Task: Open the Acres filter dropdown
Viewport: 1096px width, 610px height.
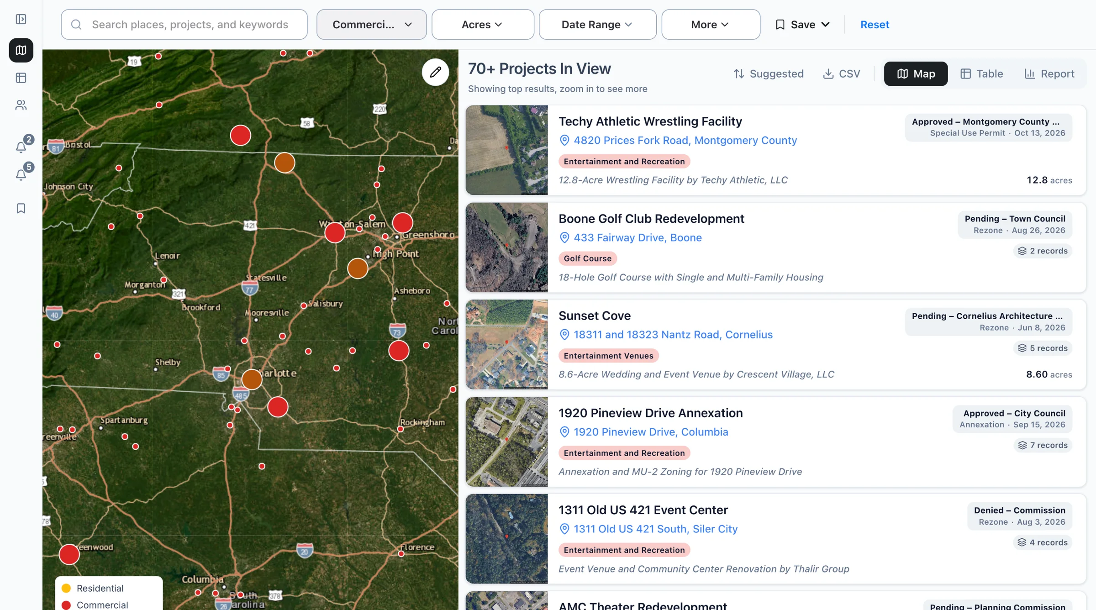Action: [x=483, y=25]
